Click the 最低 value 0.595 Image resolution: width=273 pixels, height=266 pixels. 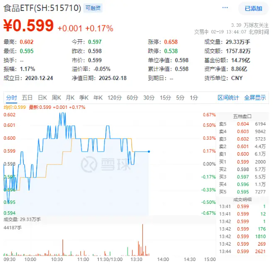click(x=26, y=51)
